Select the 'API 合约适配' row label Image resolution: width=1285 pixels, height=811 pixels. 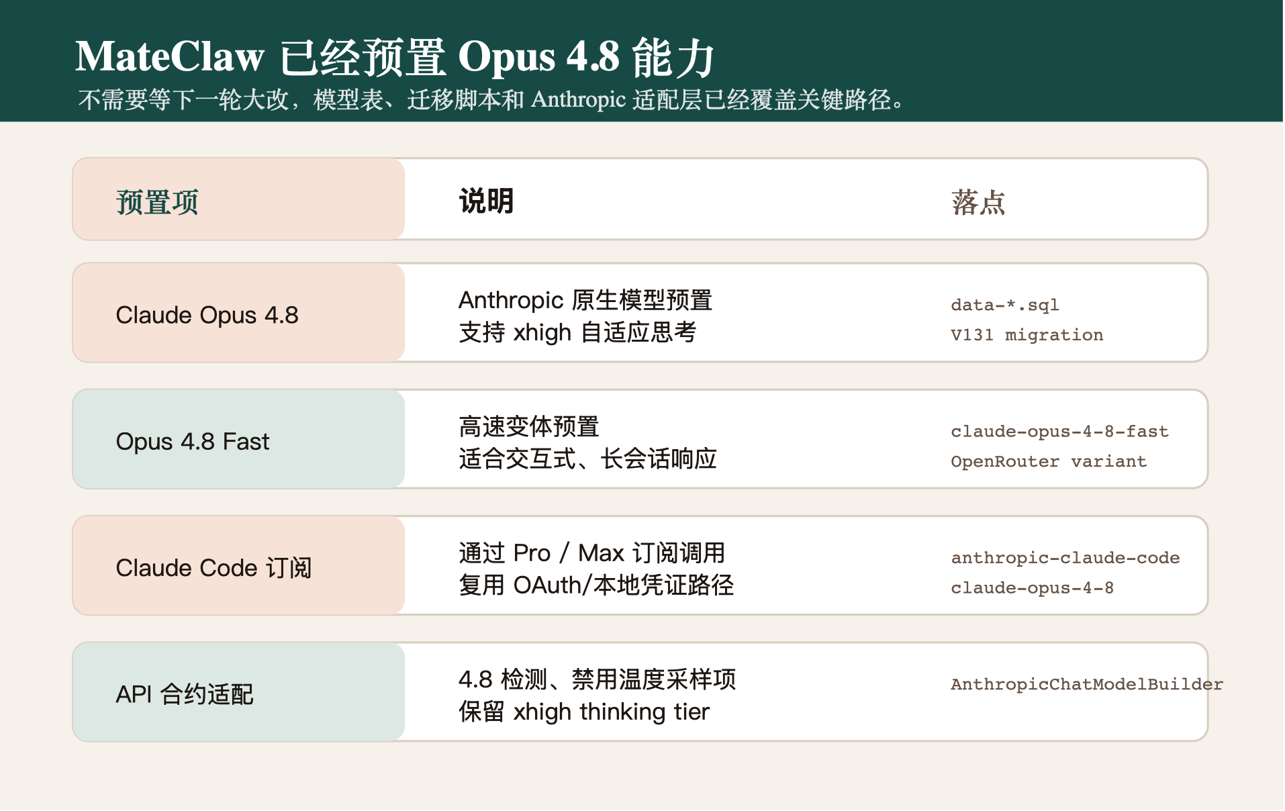coord(185,694)
